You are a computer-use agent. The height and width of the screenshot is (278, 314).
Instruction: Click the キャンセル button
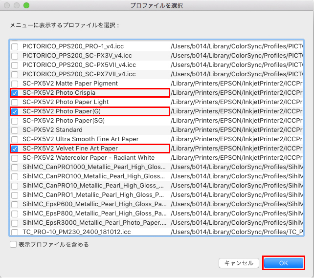pos(239,263)
